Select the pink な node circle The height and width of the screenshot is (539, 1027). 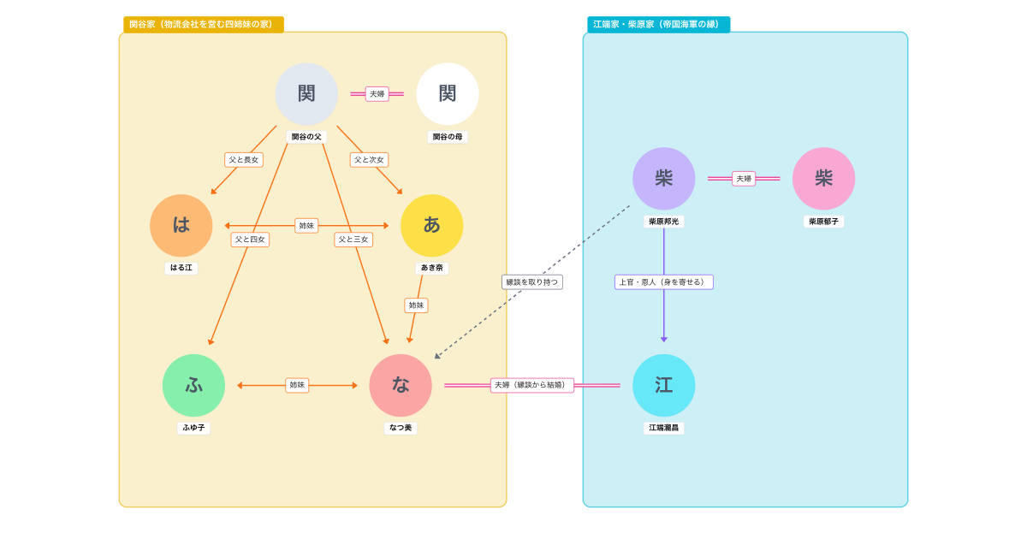coord(401,386)
